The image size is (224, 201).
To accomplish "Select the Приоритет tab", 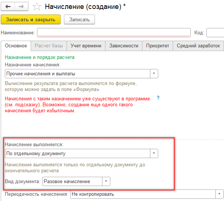I will [x=157, y=46].
